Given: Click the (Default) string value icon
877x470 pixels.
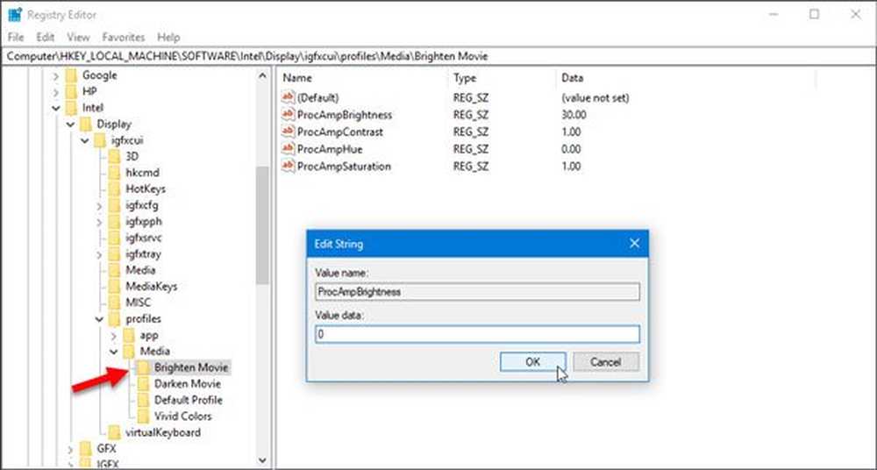Looking at the screenshot, I should coord(288,97).
